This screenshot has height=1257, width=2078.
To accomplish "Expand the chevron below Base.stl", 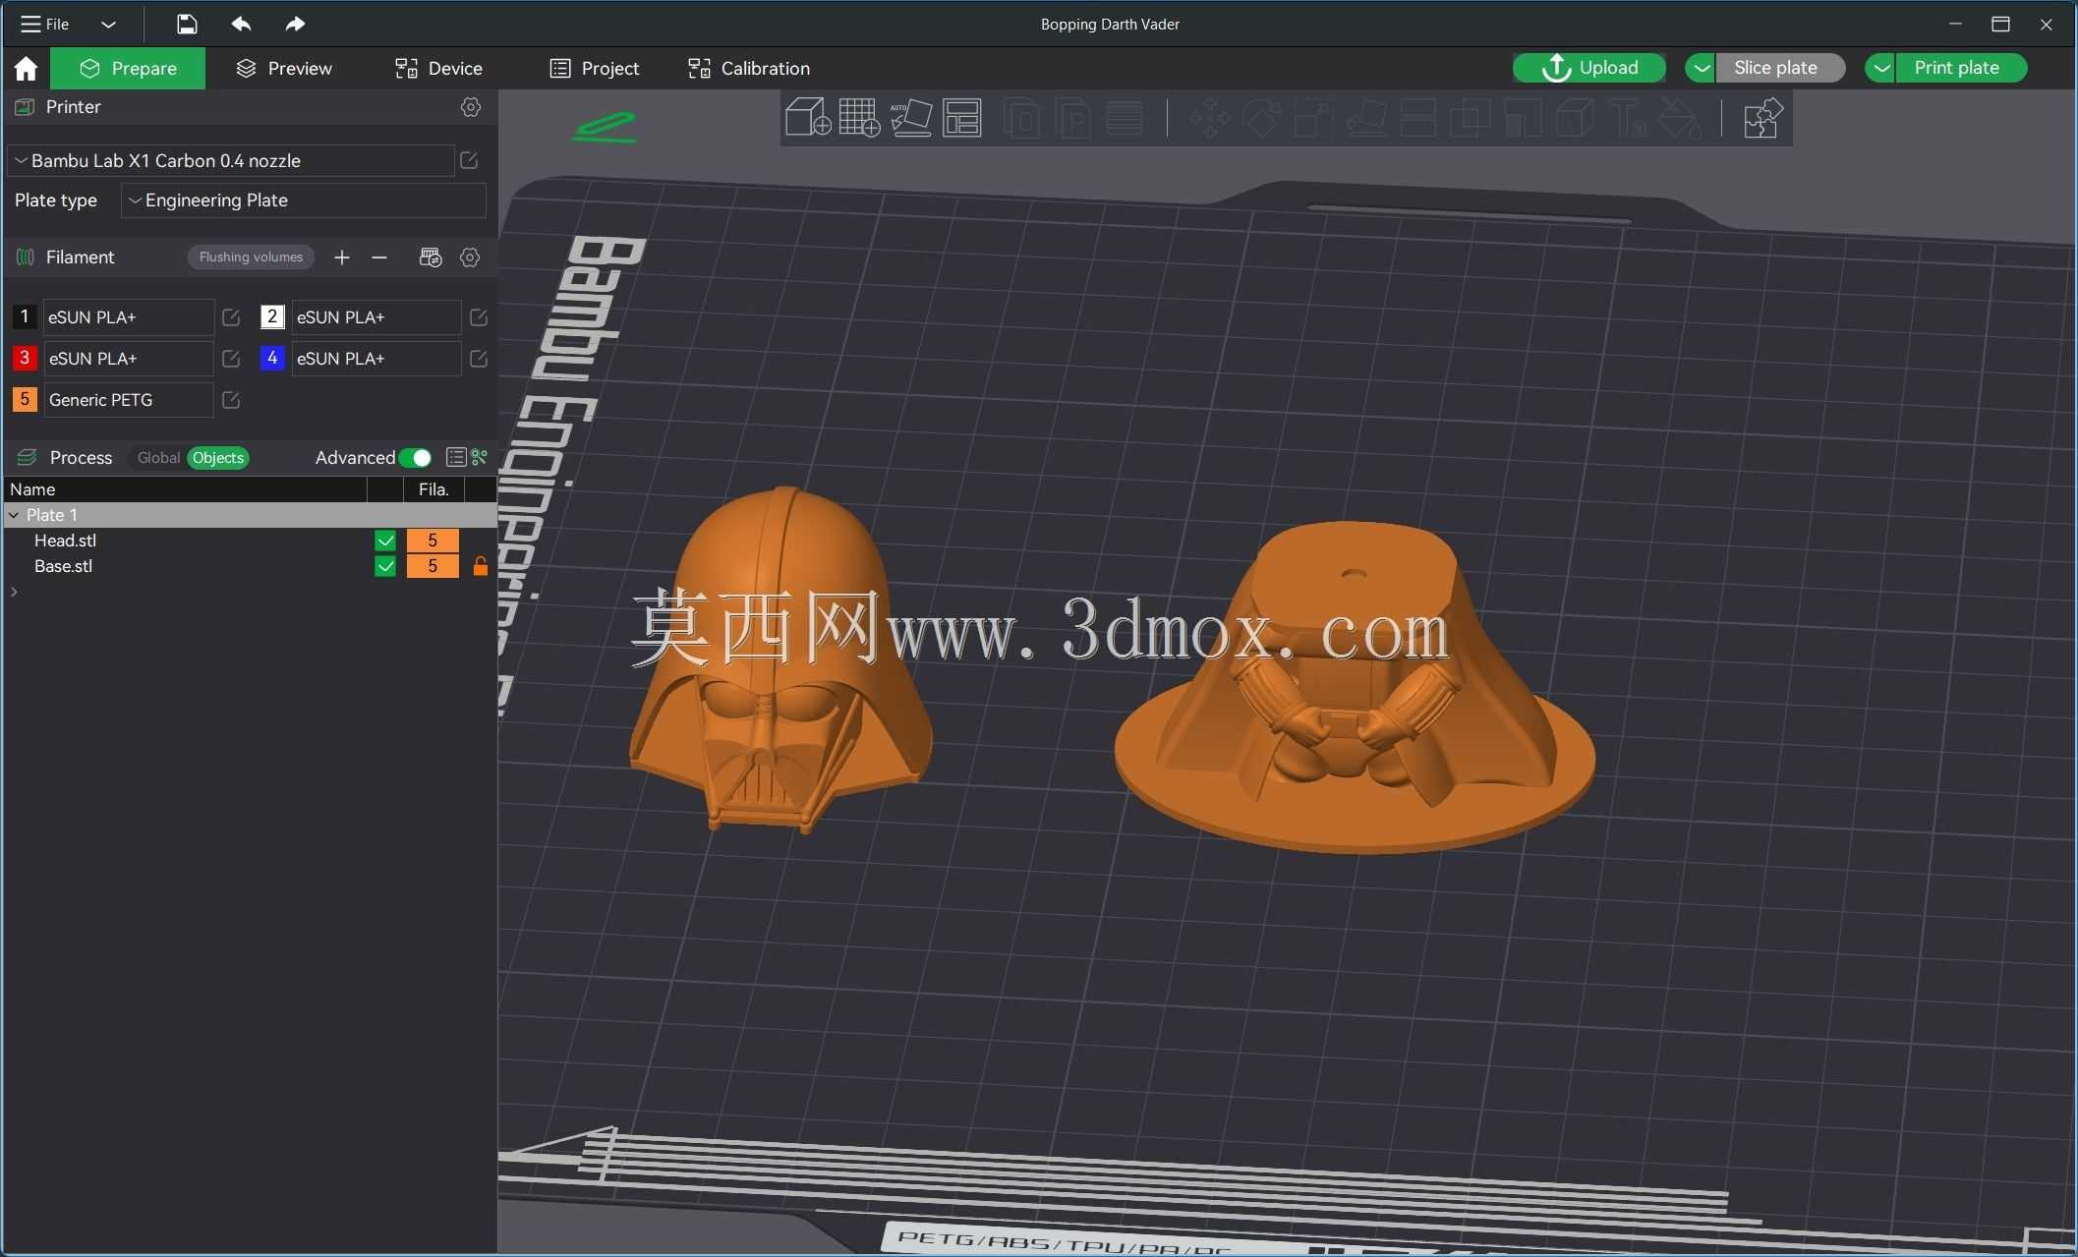I will pyautogui.click(x=14, y=592).
